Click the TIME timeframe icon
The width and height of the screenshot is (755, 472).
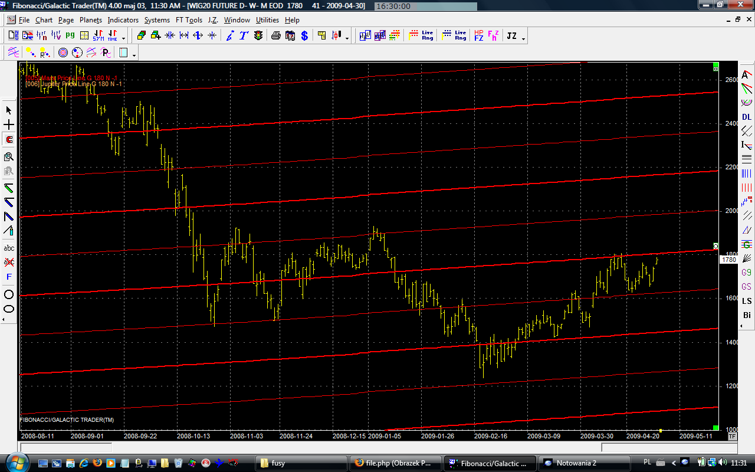(112, 36)
